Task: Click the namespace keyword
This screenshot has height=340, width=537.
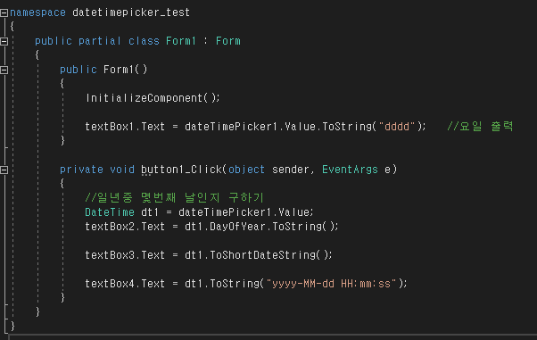Action: pos(37,12)
